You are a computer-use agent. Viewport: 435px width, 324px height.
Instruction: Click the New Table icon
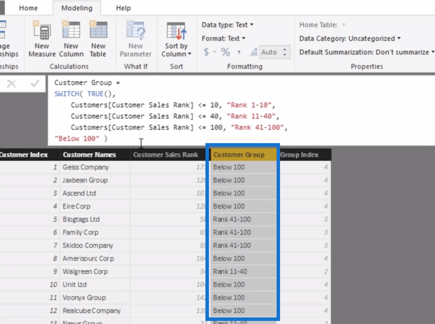point(98,30)
